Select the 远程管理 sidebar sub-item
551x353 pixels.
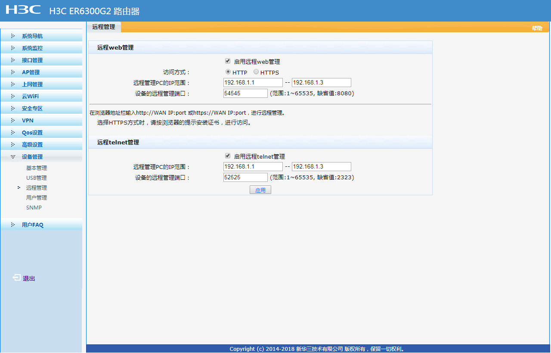coord(37,188)
